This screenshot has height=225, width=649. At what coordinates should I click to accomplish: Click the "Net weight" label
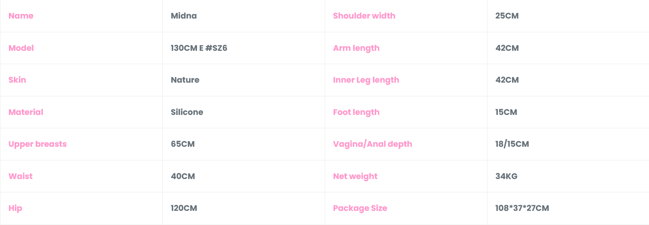355,176
